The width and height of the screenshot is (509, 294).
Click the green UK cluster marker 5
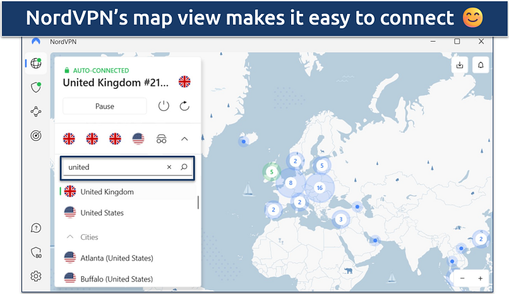tap(272, 172)
